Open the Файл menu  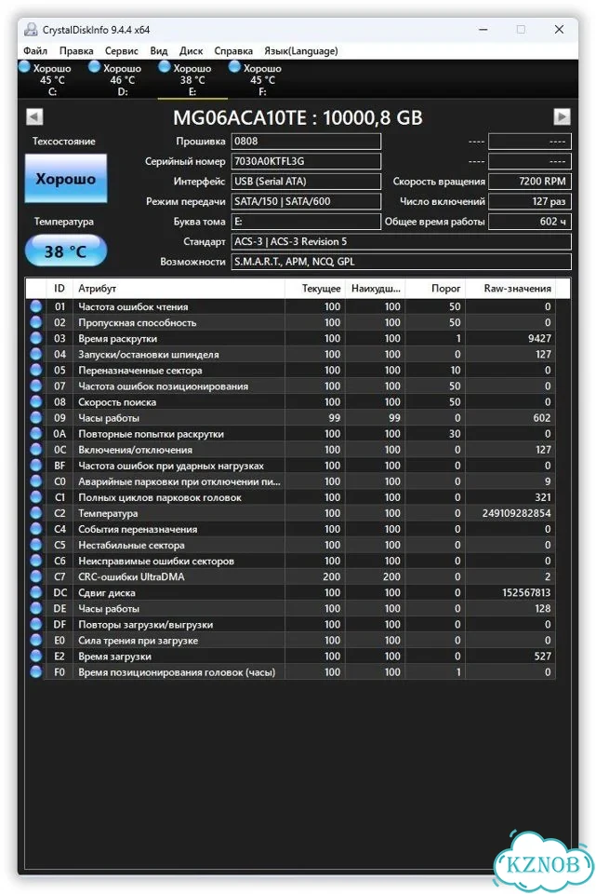point(35,50)
